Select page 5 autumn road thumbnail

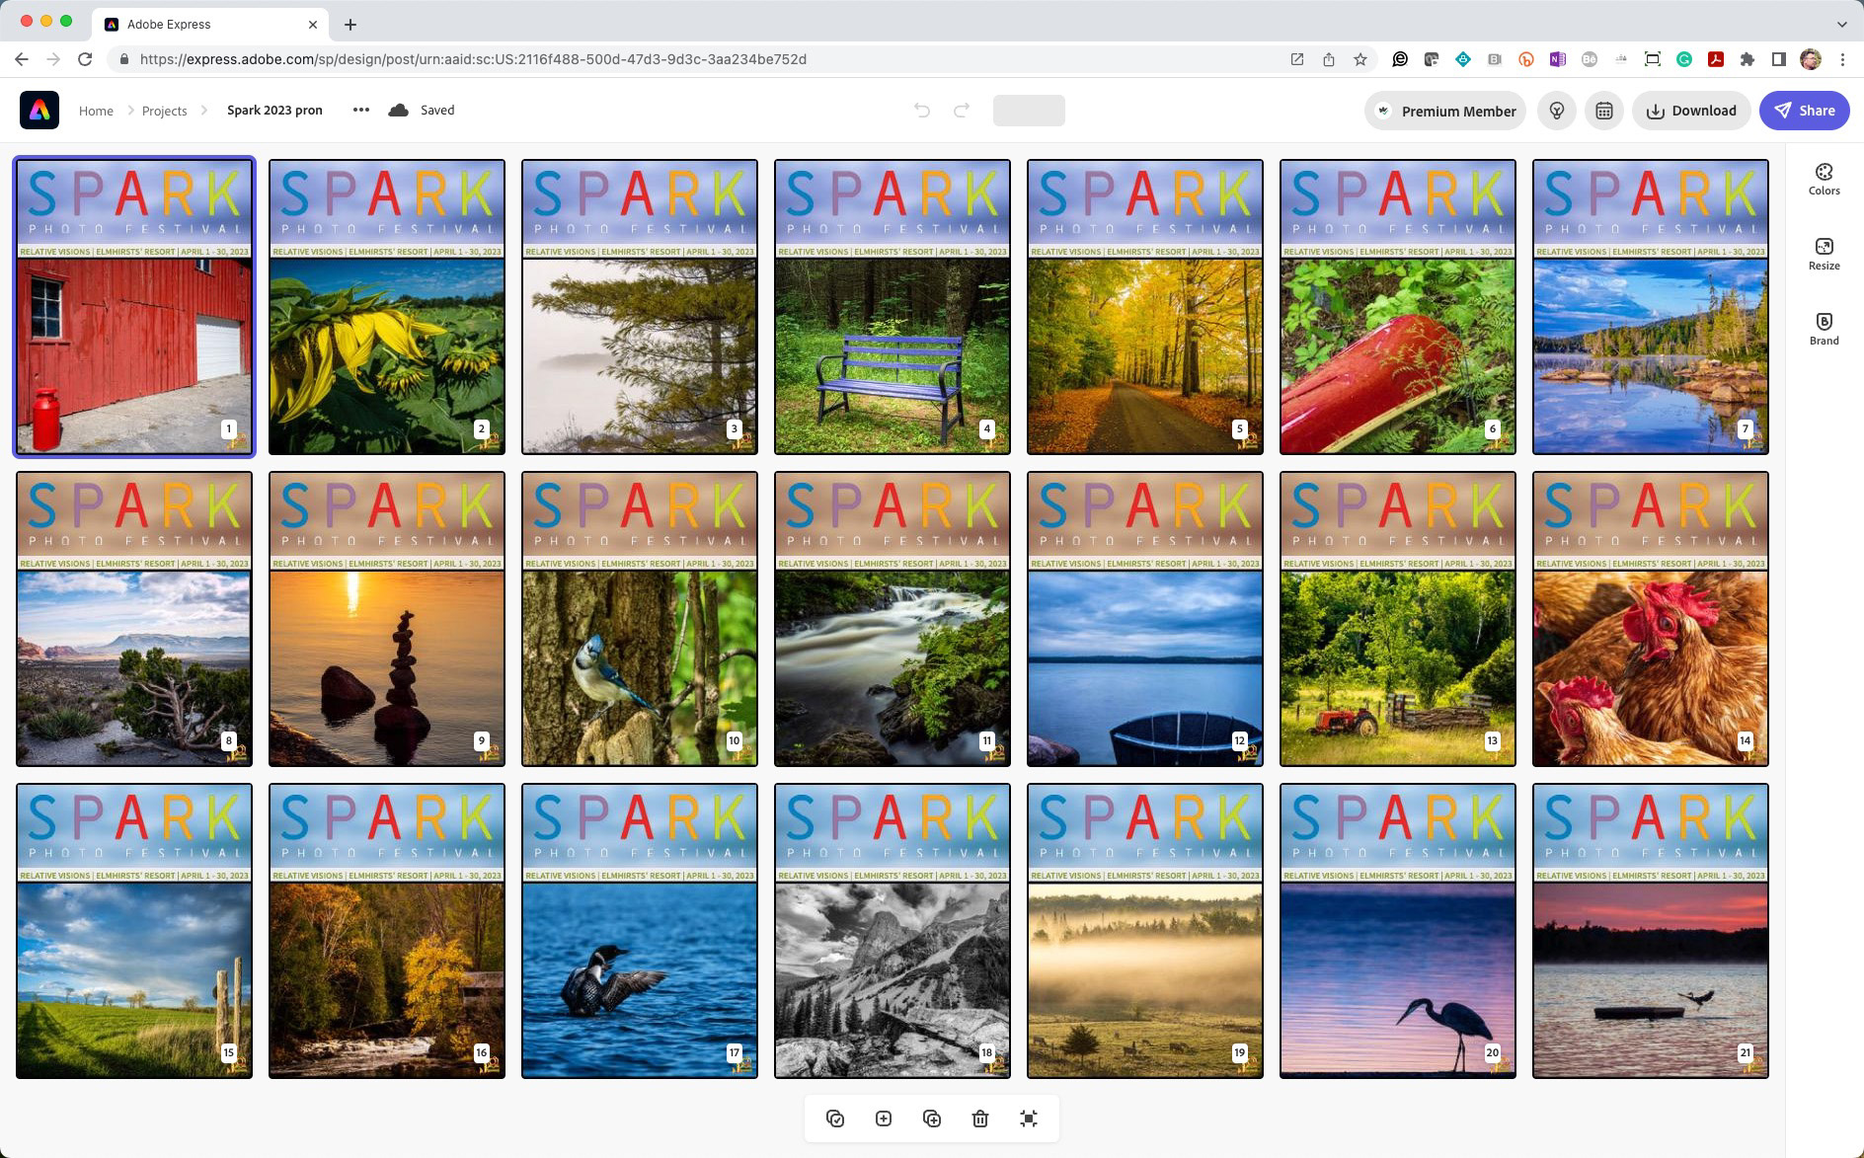coord(1145,307)
